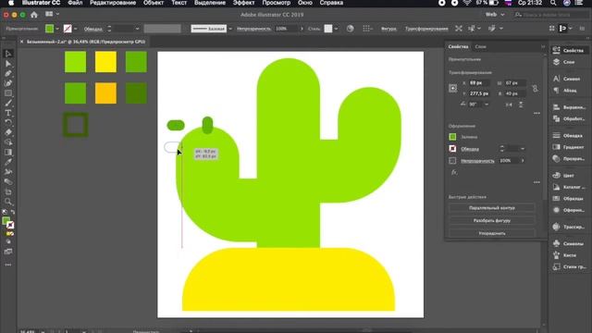Open the fill color dropdown in control bar

pyautogui.click(x=57, y=29)
